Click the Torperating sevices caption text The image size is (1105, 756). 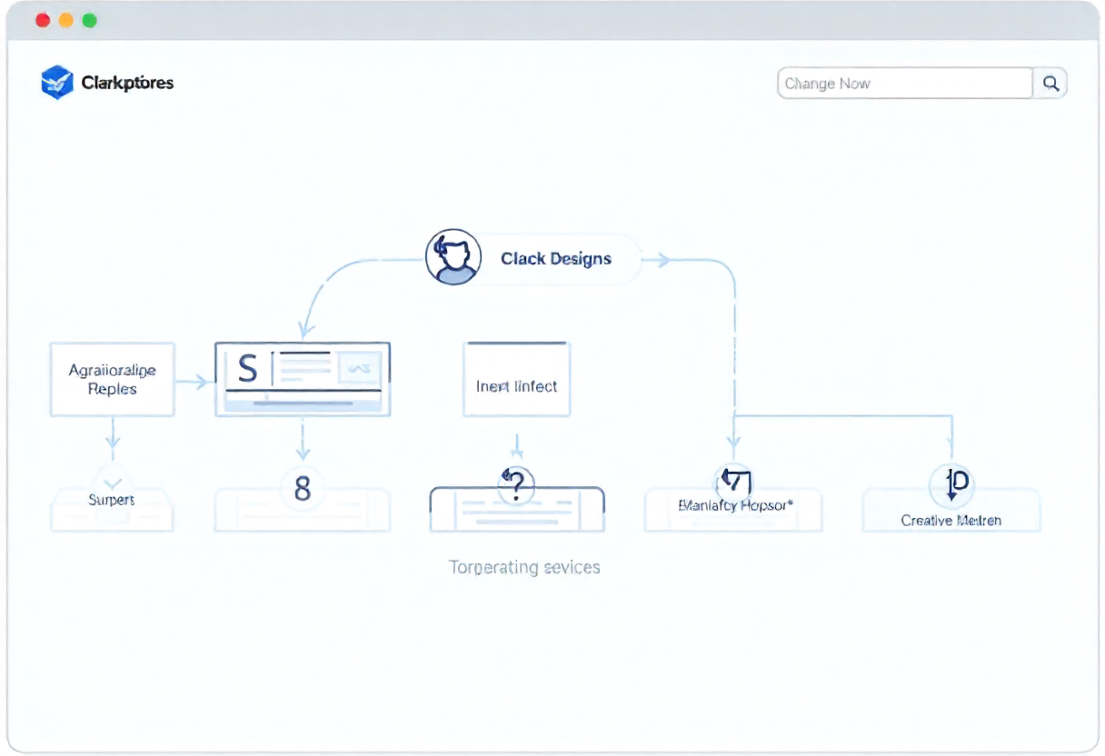tap(524, 568)
